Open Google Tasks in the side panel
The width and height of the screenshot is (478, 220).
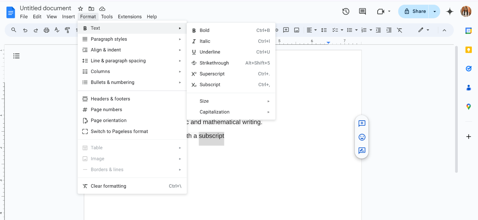(x=468, y=69)
